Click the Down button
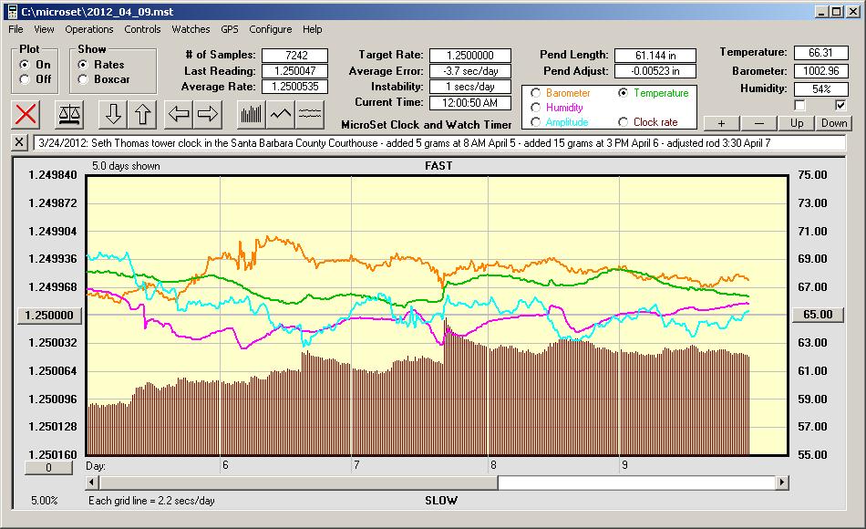866x529 pixels. (x=834, y=123)
